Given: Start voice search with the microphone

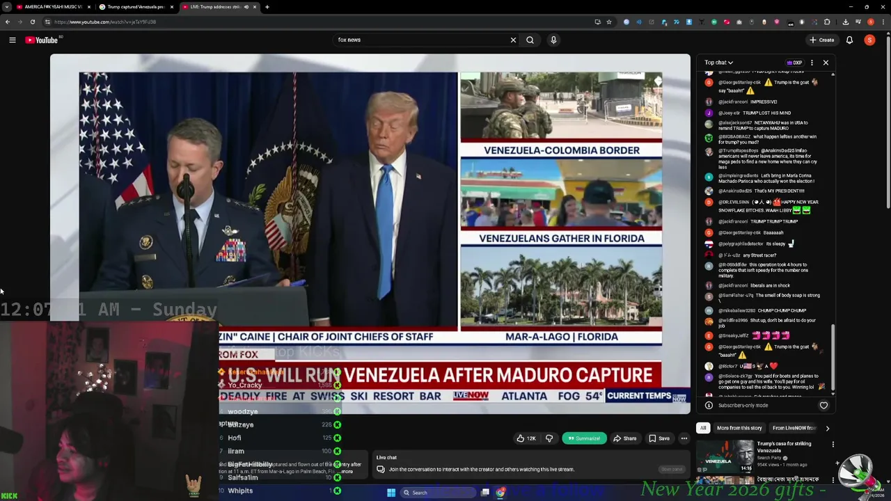Looking at the screenshot, I should [x=553, y=40].
